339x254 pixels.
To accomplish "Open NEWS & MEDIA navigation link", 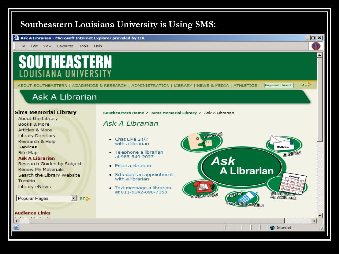I will (213, 86).
